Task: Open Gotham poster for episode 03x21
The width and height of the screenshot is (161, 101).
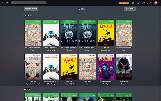Action: click(x=69, y=33)
